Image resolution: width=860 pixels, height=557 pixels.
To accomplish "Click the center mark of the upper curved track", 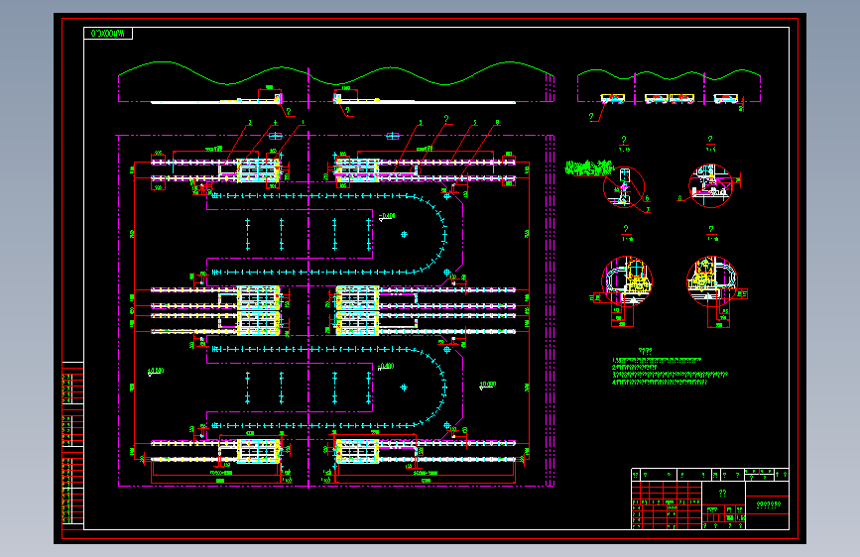I will [x=405, y=234].
